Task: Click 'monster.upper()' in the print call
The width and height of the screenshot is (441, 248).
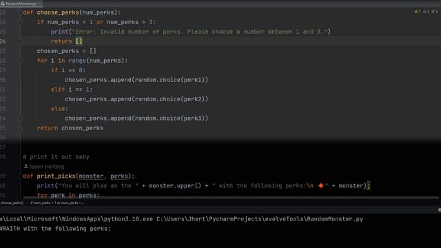Action: click(x=175, y=185)
